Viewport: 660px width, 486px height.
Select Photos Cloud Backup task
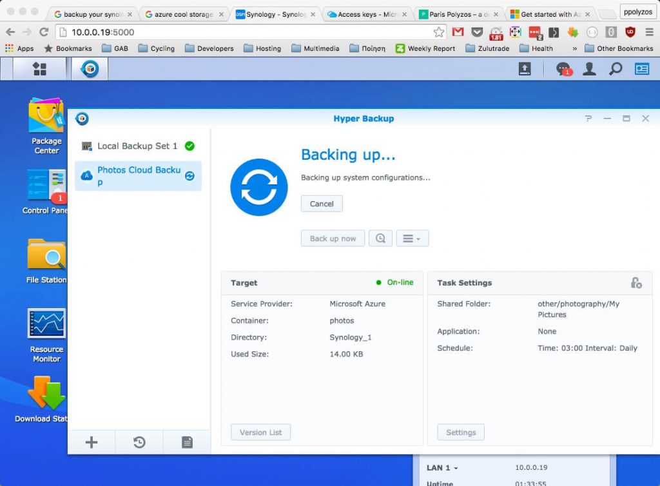pos(138,176)
